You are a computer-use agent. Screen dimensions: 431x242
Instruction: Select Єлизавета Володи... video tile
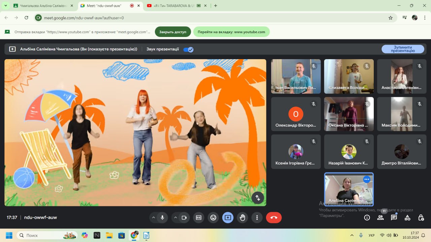[x=349, y=76]
